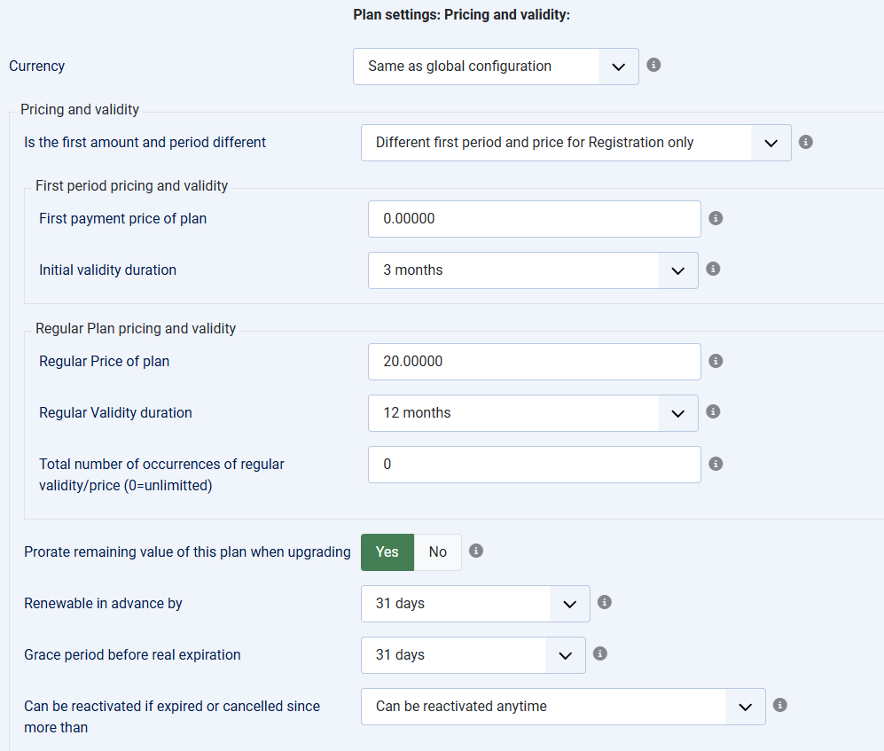Click the info icon next to Currency

pyautogui.click(x=653, y=65)
